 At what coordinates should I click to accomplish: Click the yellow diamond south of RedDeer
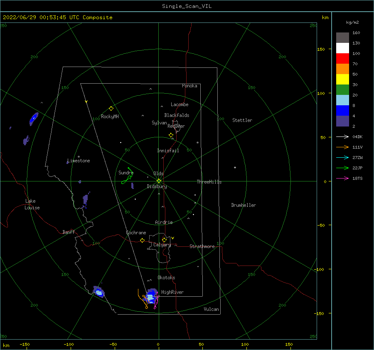pos(171,135)
